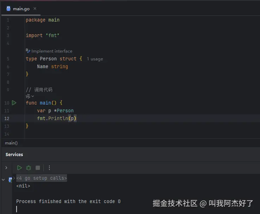This screenshot has width=260, height=214.
Task: Click the gopher run configuration icon in Services tree
Action: click(x=10, y=179)
